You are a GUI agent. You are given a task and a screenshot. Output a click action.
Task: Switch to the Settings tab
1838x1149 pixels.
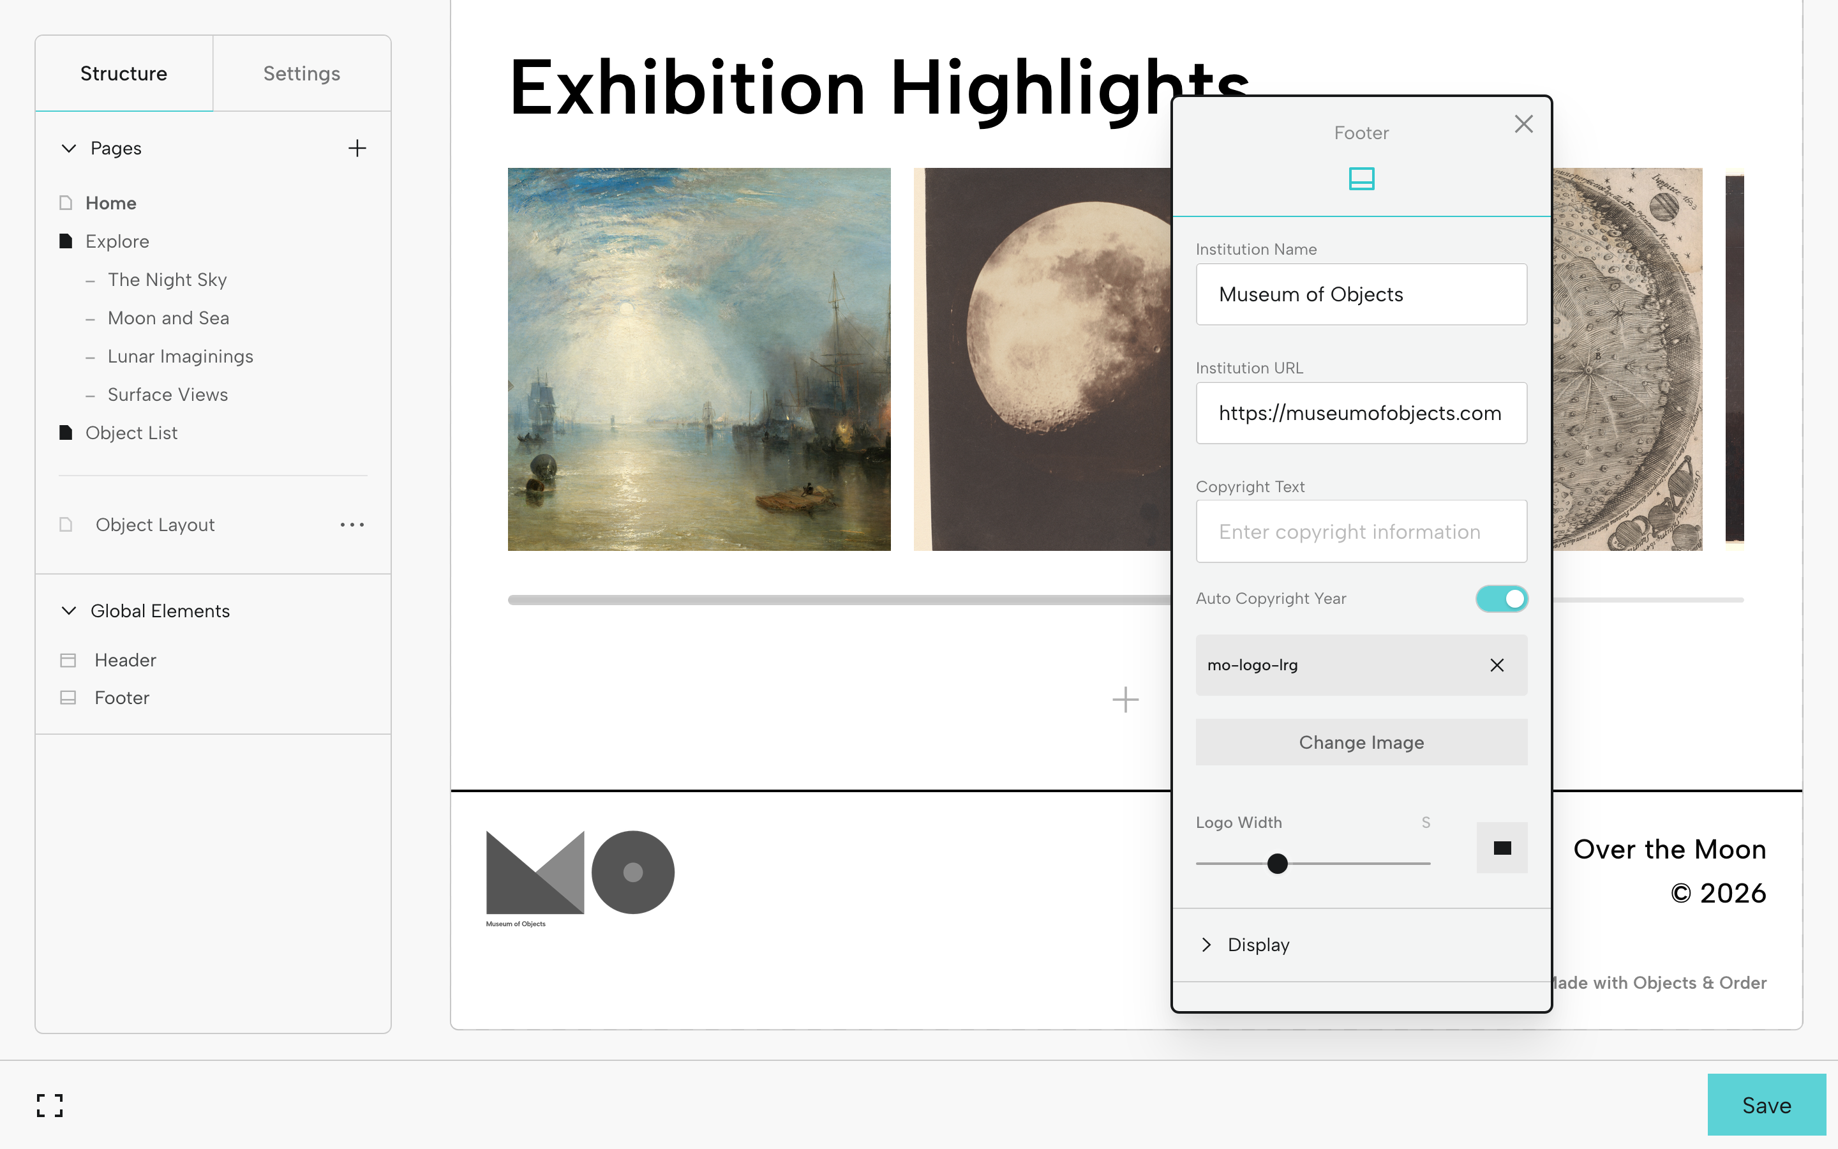[301, 73]
